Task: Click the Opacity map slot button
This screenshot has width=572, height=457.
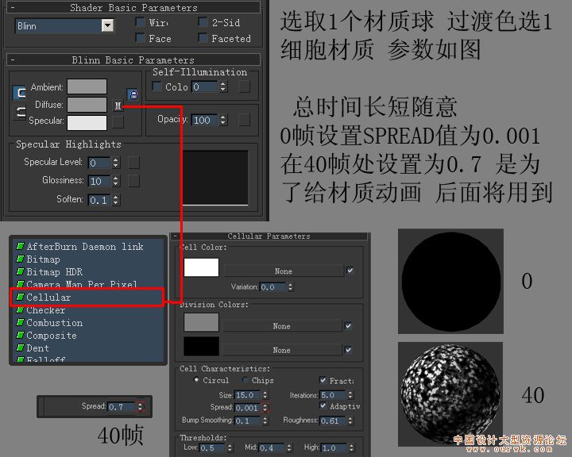Action: point(244,120)
